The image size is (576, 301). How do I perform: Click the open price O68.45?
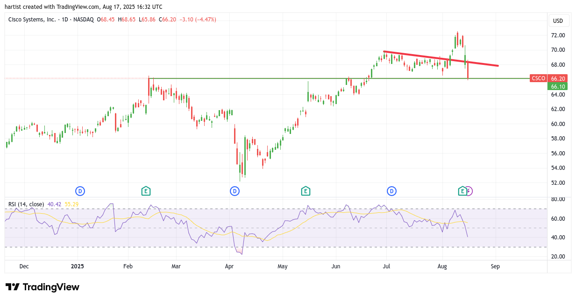pos(106,20)
